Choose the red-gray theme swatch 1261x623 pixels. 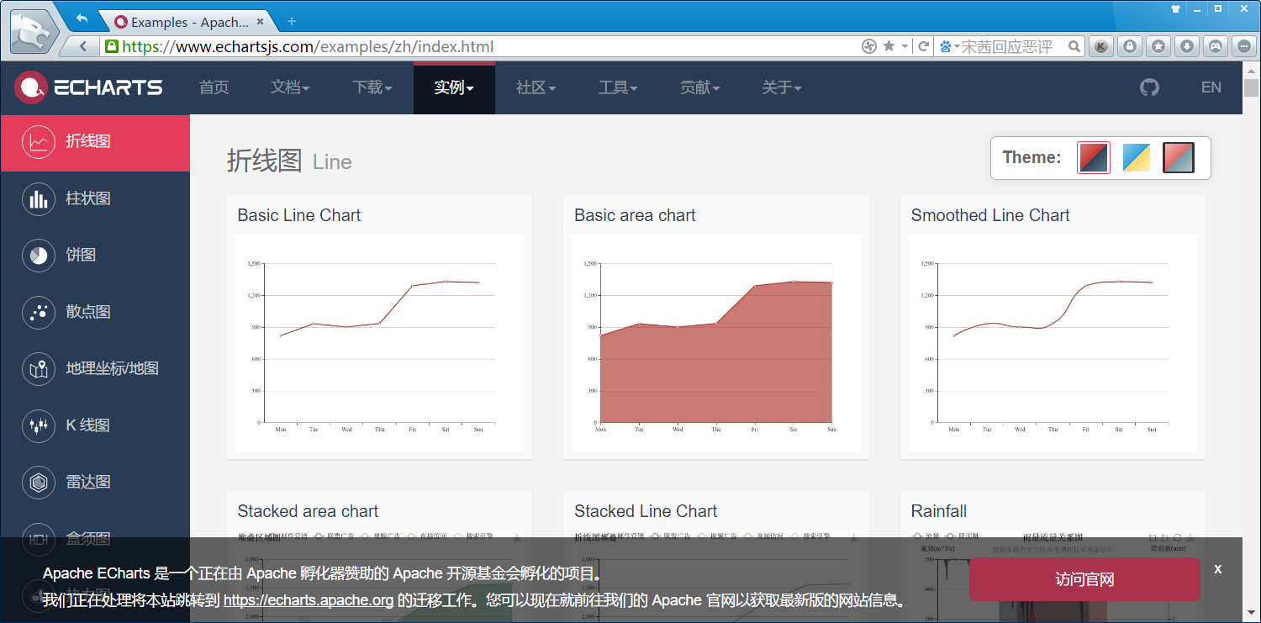(x=1179, y=157)
